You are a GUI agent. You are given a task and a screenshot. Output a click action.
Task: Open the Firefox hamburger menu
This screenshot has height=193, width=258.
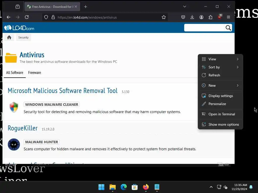[x=228, y=17]
